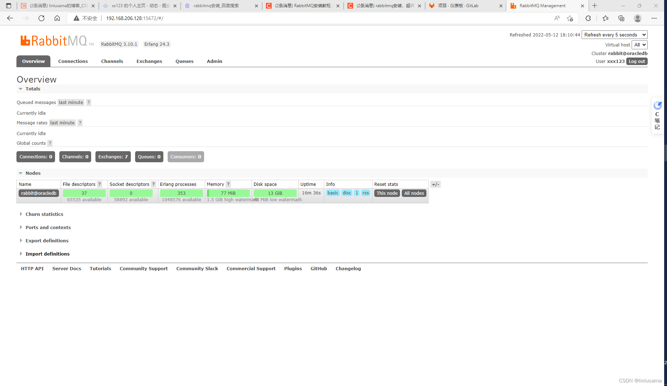Reset stats for This node
667x386 pixels.
387,193
